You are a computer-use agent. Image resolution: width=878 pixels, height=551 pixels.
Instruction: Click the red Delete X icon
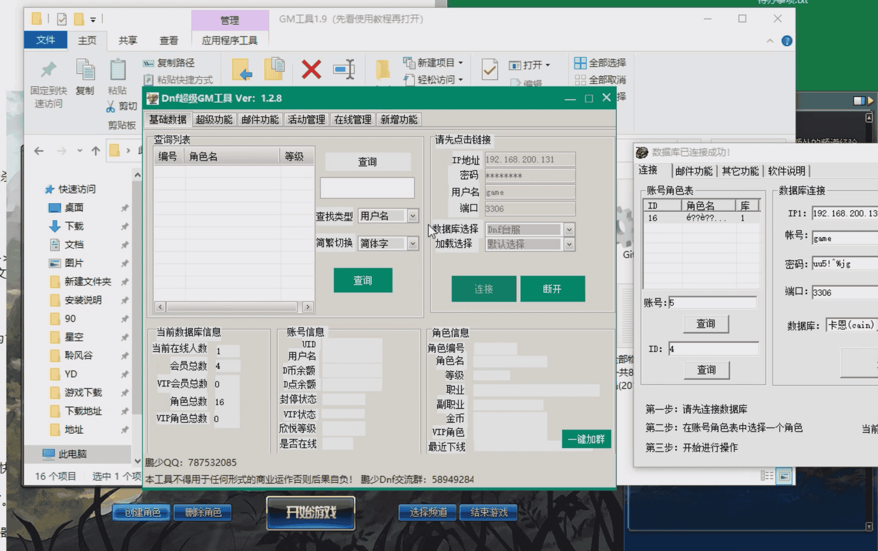coord(310,69)
